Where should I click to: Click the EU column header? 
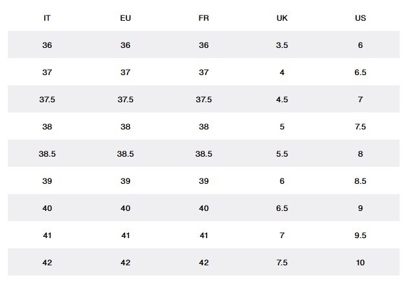(126, 18)
